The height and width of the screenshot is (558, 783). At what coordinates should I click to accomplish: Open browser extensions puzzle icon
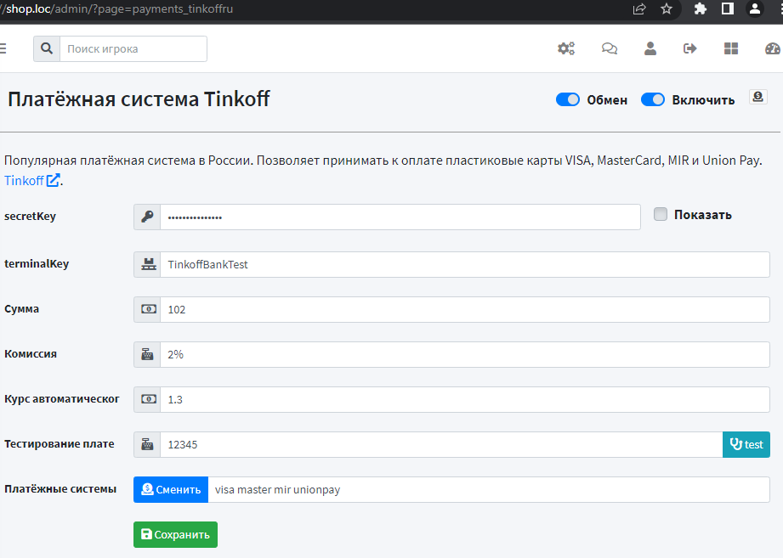point(701,8)
